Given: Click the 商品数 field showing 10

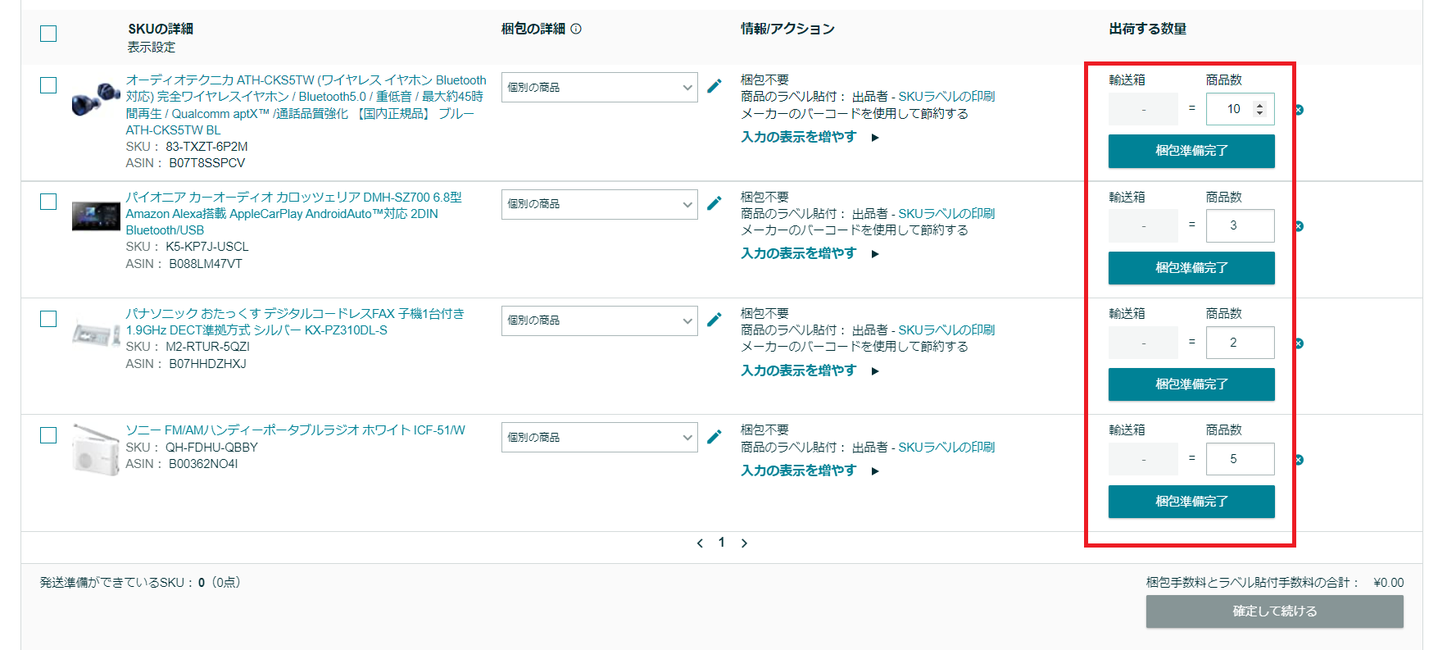Looking at the screenshot, I should (1240, 109).
